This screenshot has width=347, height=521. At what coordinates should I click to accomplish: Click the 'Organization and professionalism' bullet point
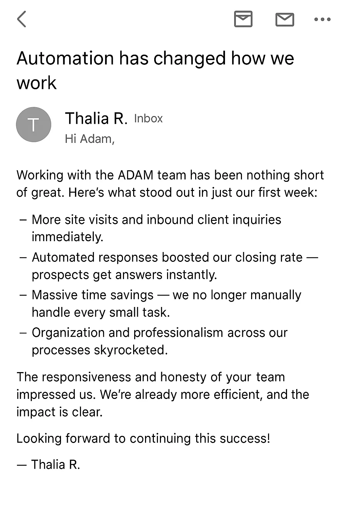154,341
